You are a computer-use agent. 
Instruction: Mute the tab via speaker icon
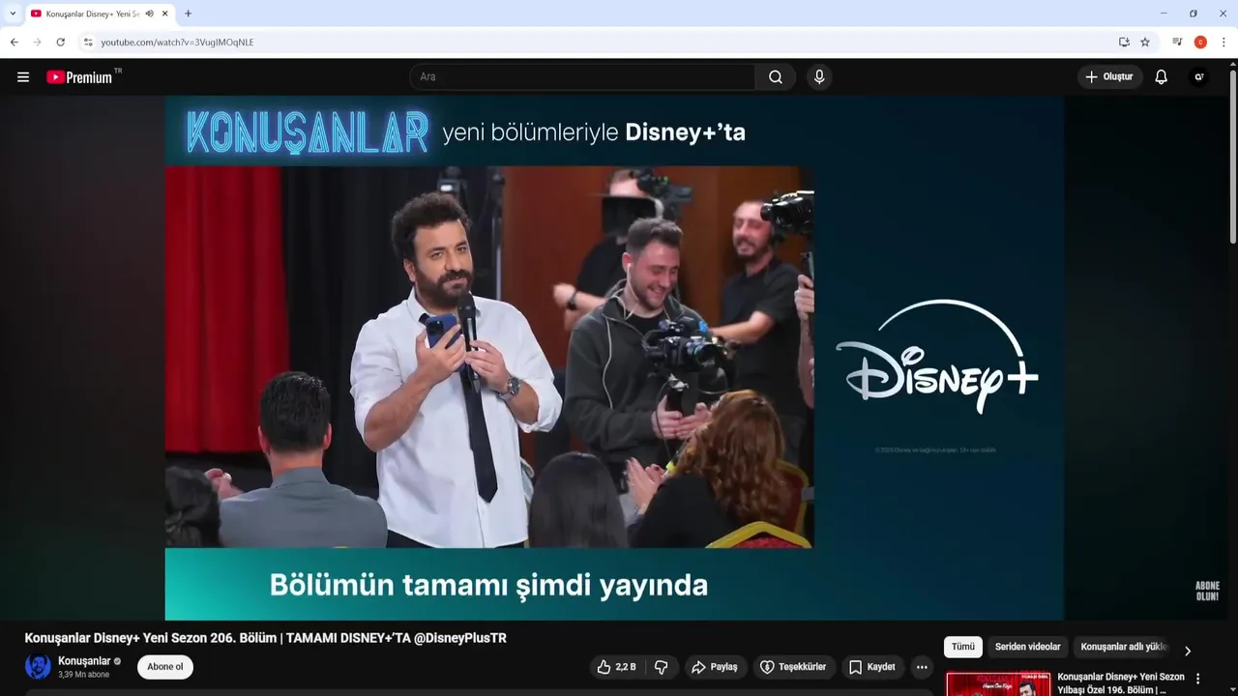pyautogui.click(x=150, y=14)
